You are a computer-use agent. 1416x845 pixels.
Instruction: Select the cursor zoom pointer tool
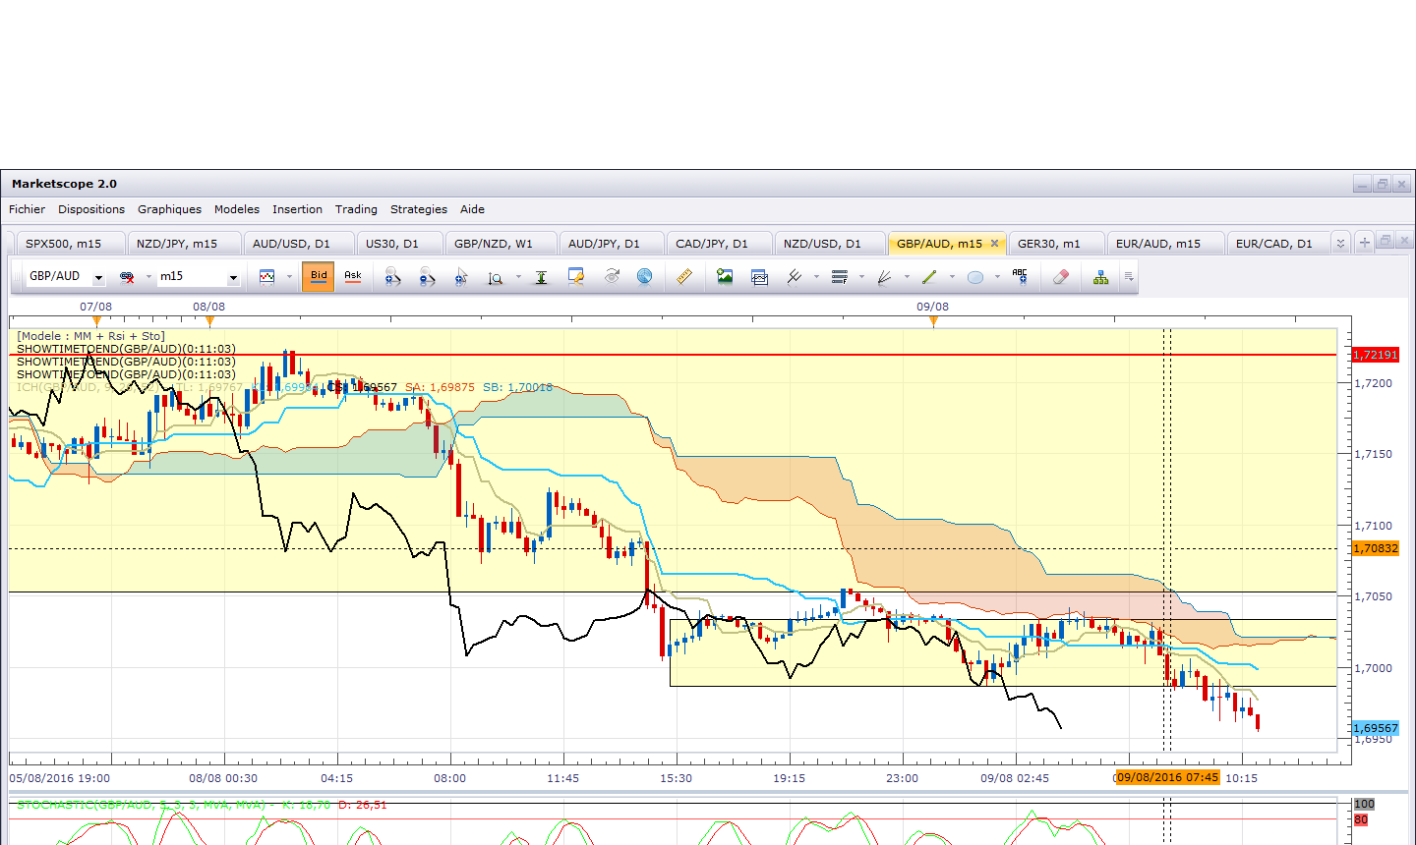[x=461, y=277]
